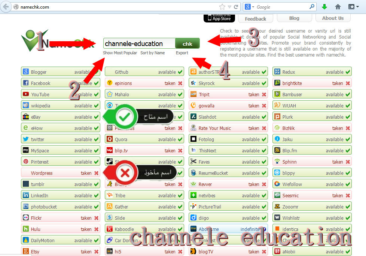Click the Hulu site icon
This screenshot has width=366, height=256.
(26, 229)
